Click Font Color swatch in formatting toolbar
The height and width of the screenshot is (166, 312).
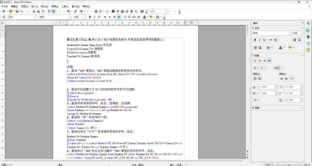145,17
